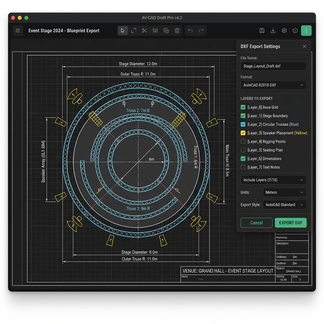Viewport: 324px width, 324px height.
Task: Uncheck Layer_6 Dimensions
Action: [243, 158]
